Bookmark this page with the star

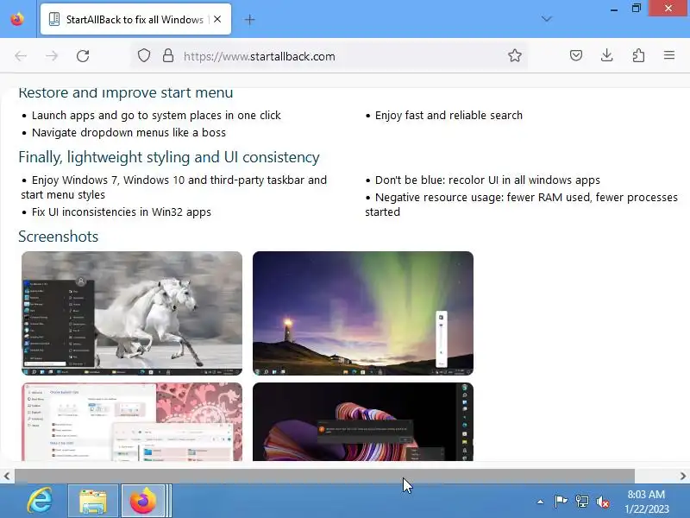tap(514, 55)
